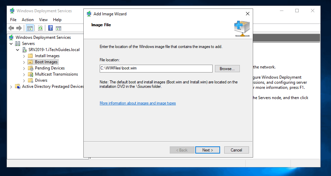
Task: Toggle the Show/Hide Action Pane icon
Action: 59,28
